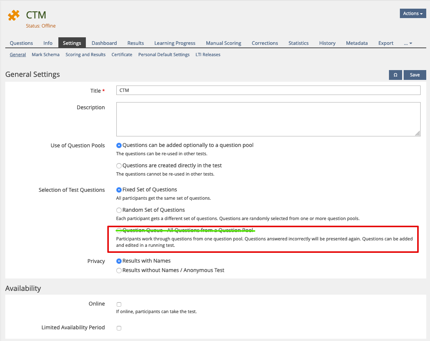Viewport: 430px width, 341px height.
Task: Click inside the Description text area
Action: 268,119
